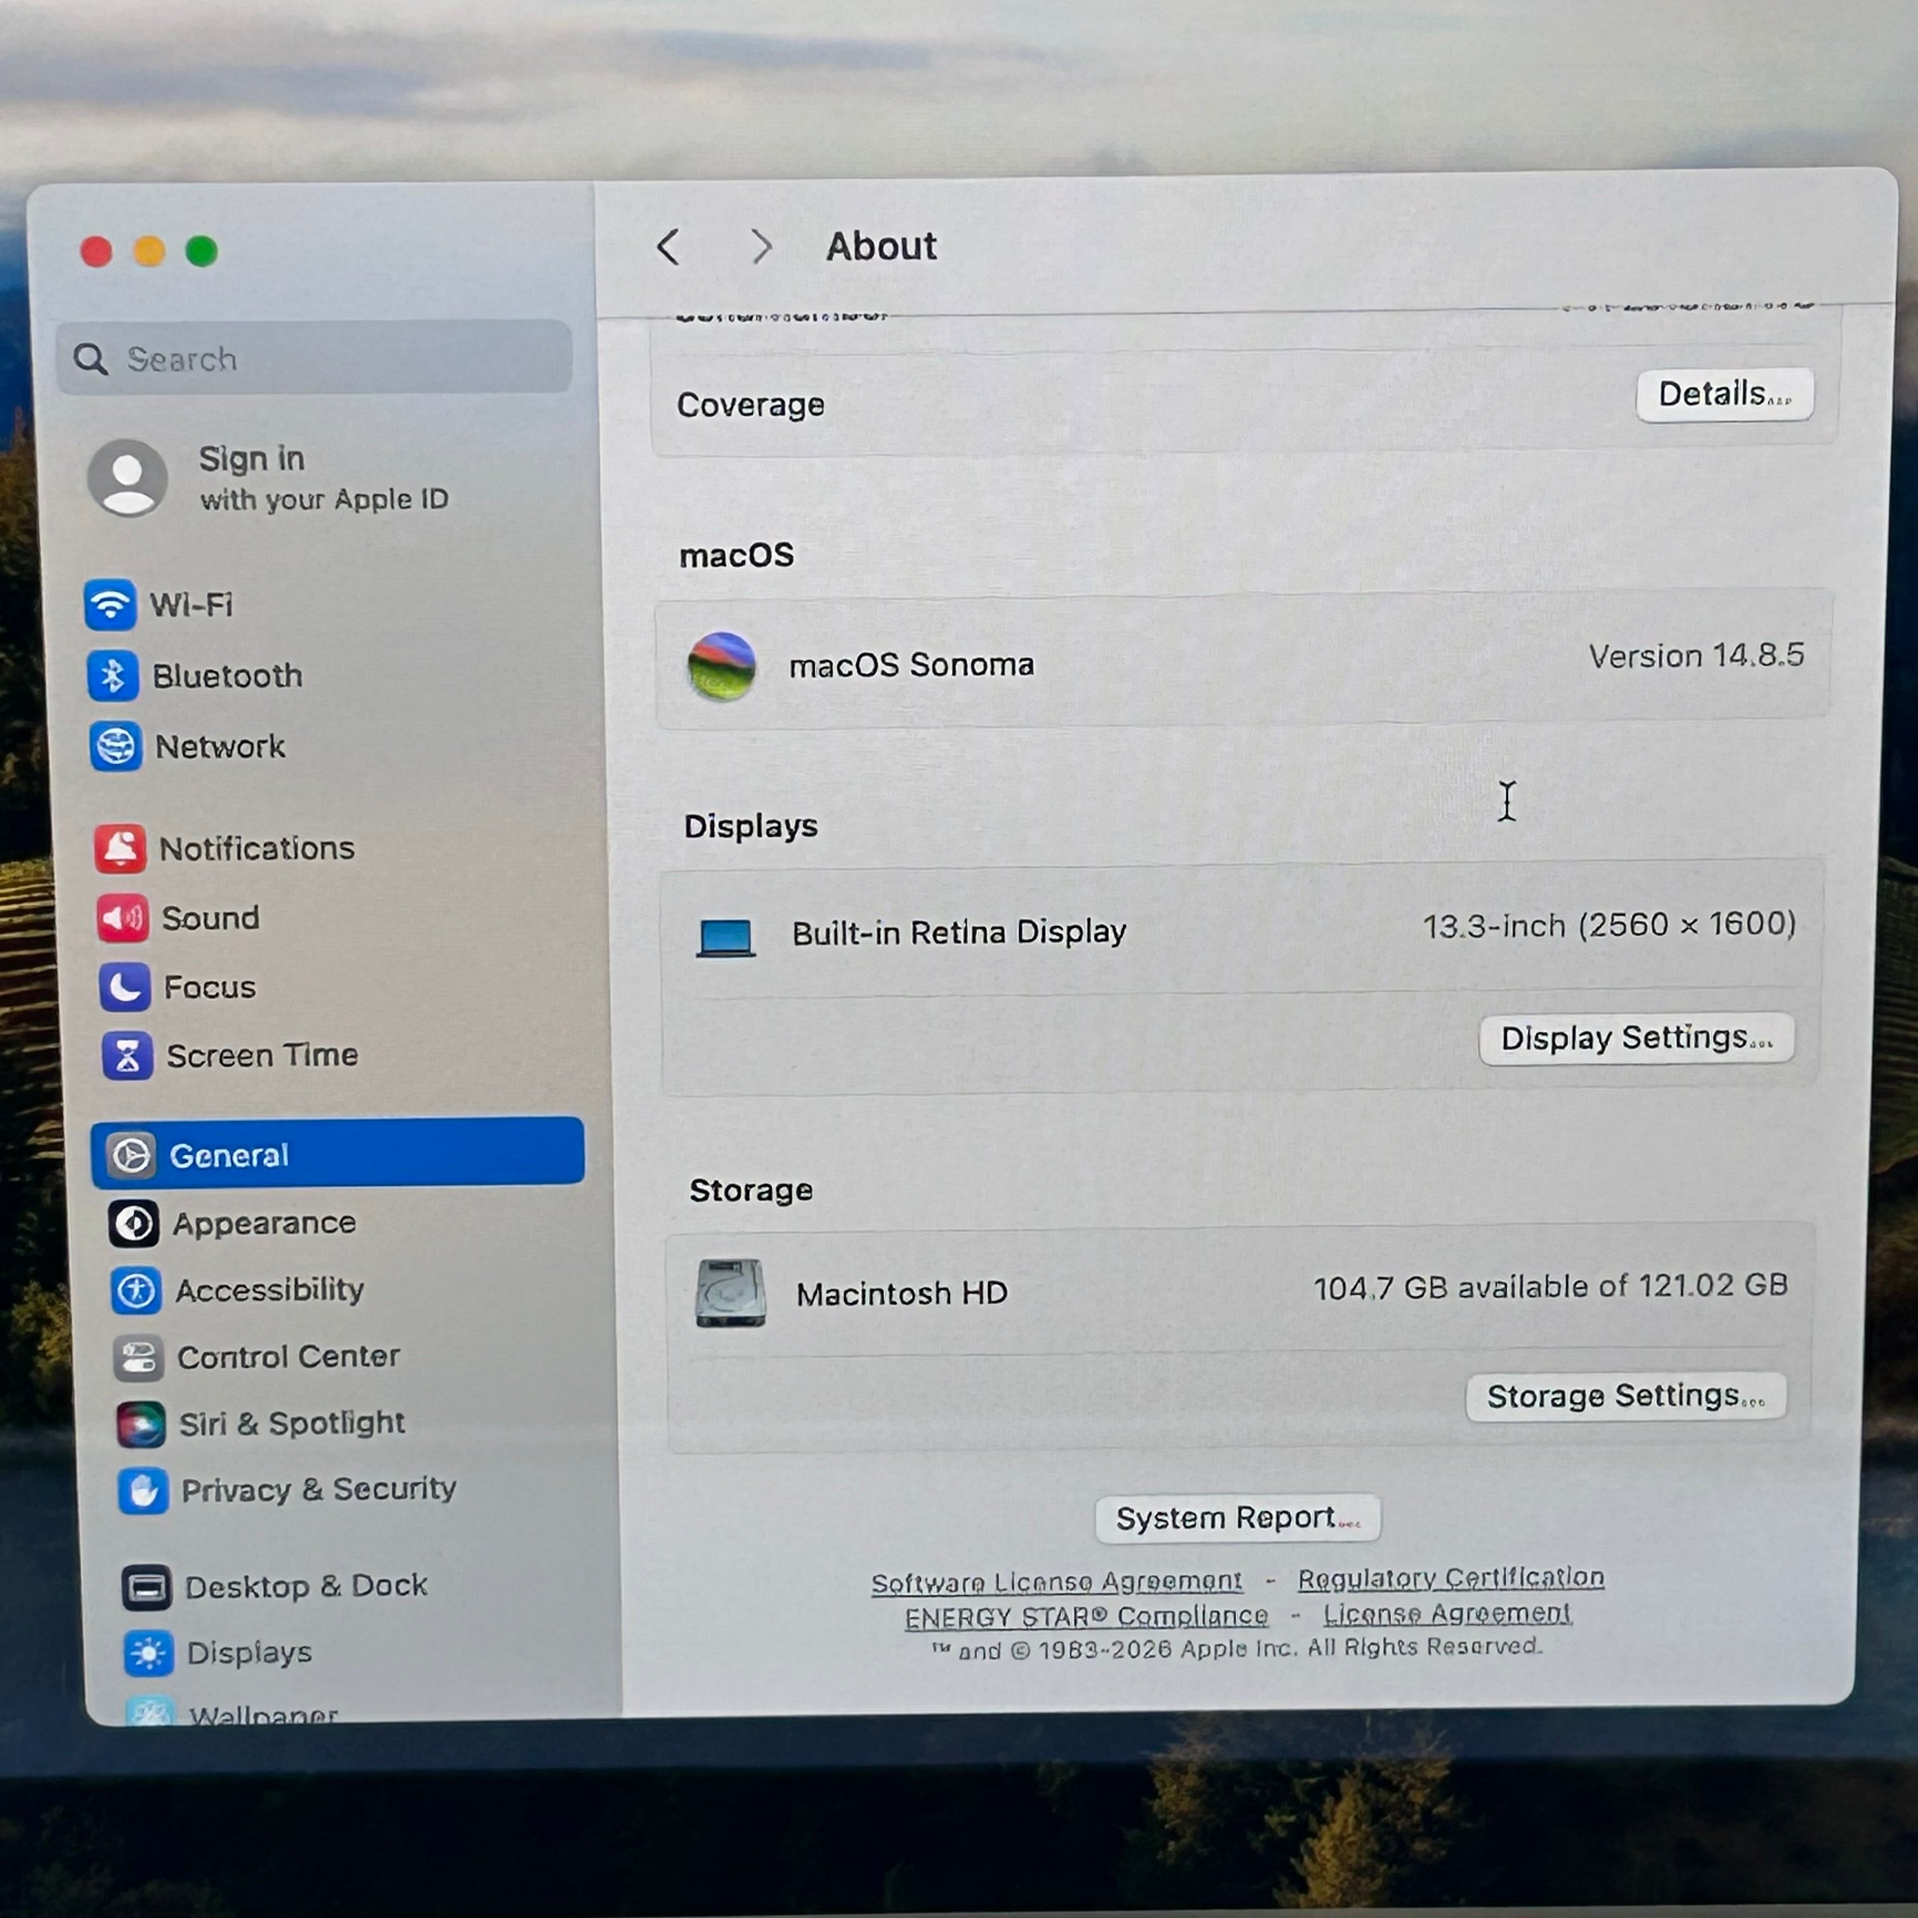Screen dimensions: 1918x1918
Task: Click the Screen Time hourglass icon
Action: pos(127,1055)
